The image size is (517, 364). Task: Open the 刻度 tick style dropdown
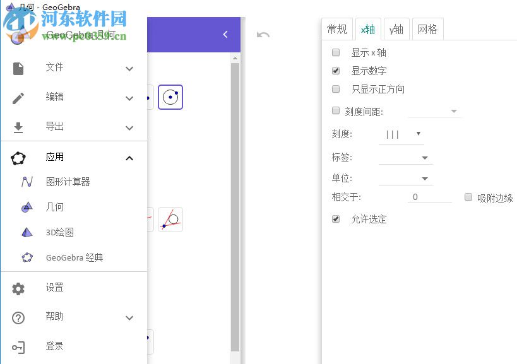click(x=401, y=134)
